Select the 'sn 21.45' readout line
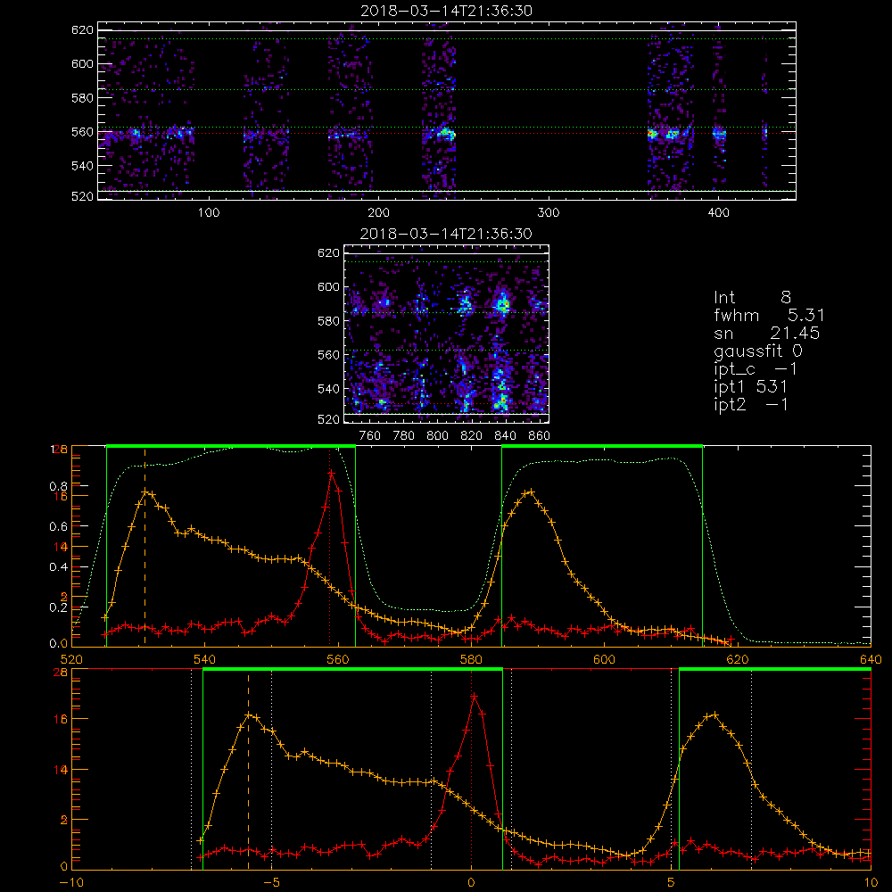This screenshot has height=892, width=892. (767, 333)
